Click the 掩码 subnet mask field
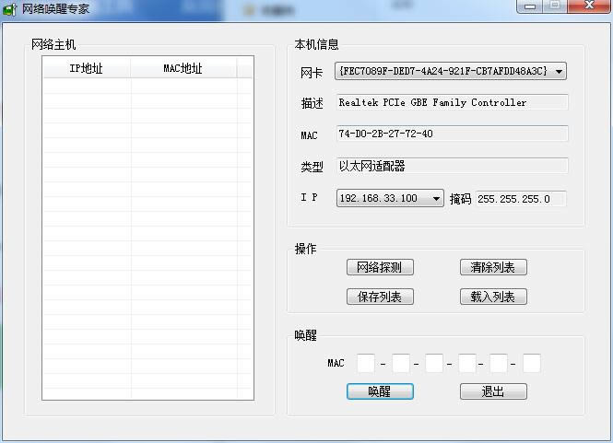The height and width of the screenshot is (443, 613). [x=521, y=199]
